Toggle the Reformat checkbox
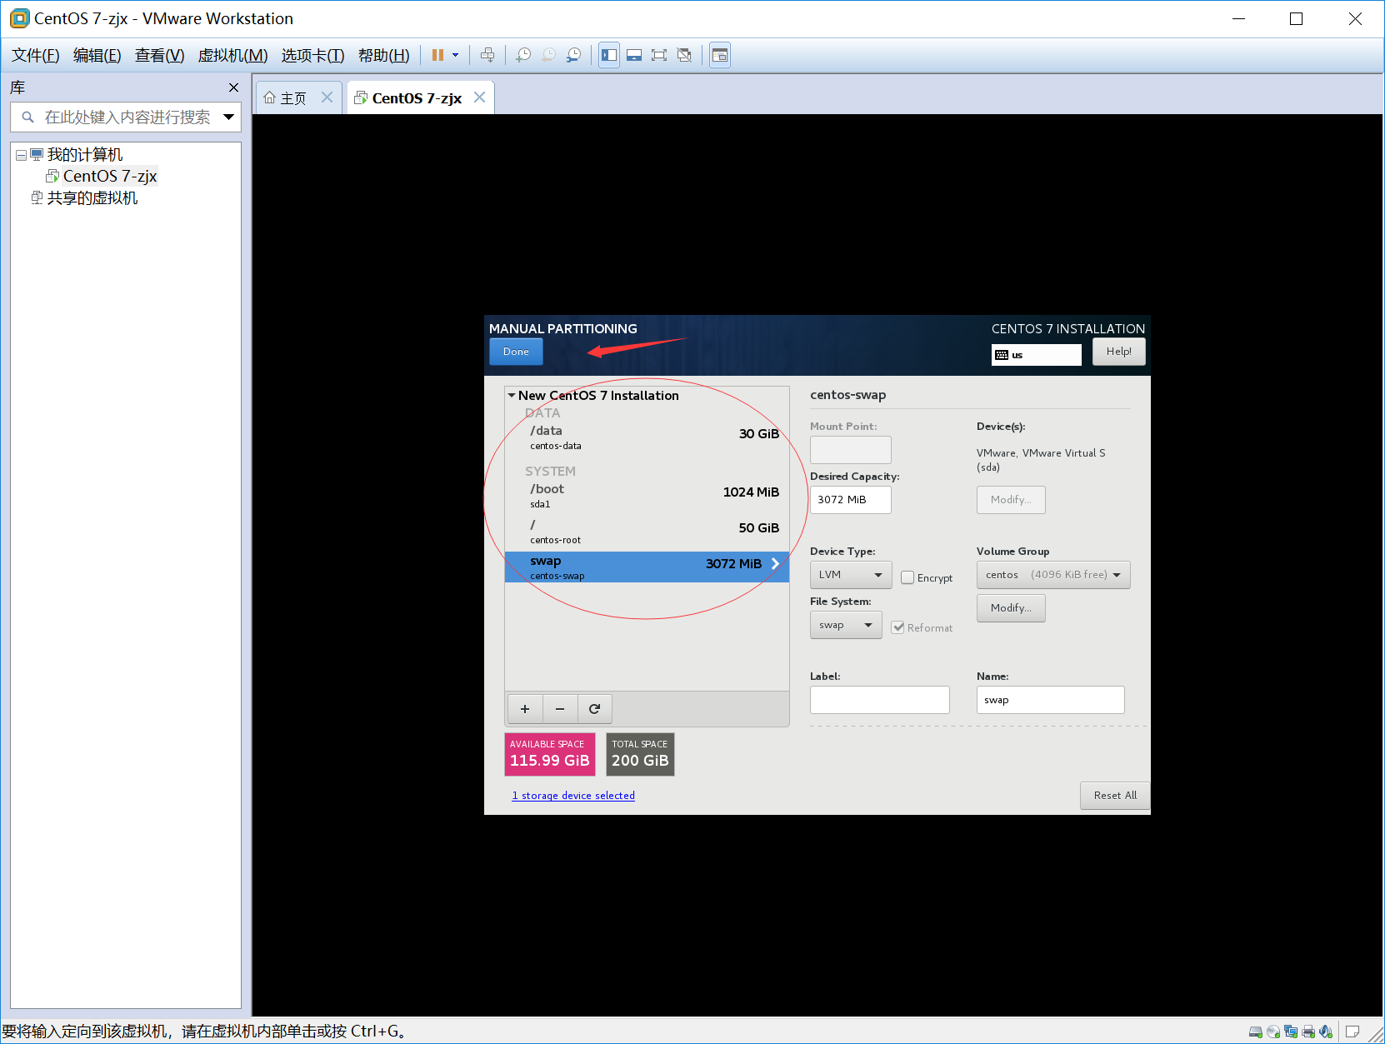This screenshot has width=1385, height=1044. 897,627
